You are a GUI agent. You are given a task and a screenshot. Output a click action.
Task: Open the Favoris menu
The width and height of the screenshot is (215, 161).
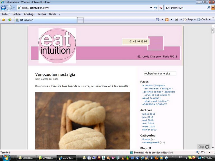(42, 14)
